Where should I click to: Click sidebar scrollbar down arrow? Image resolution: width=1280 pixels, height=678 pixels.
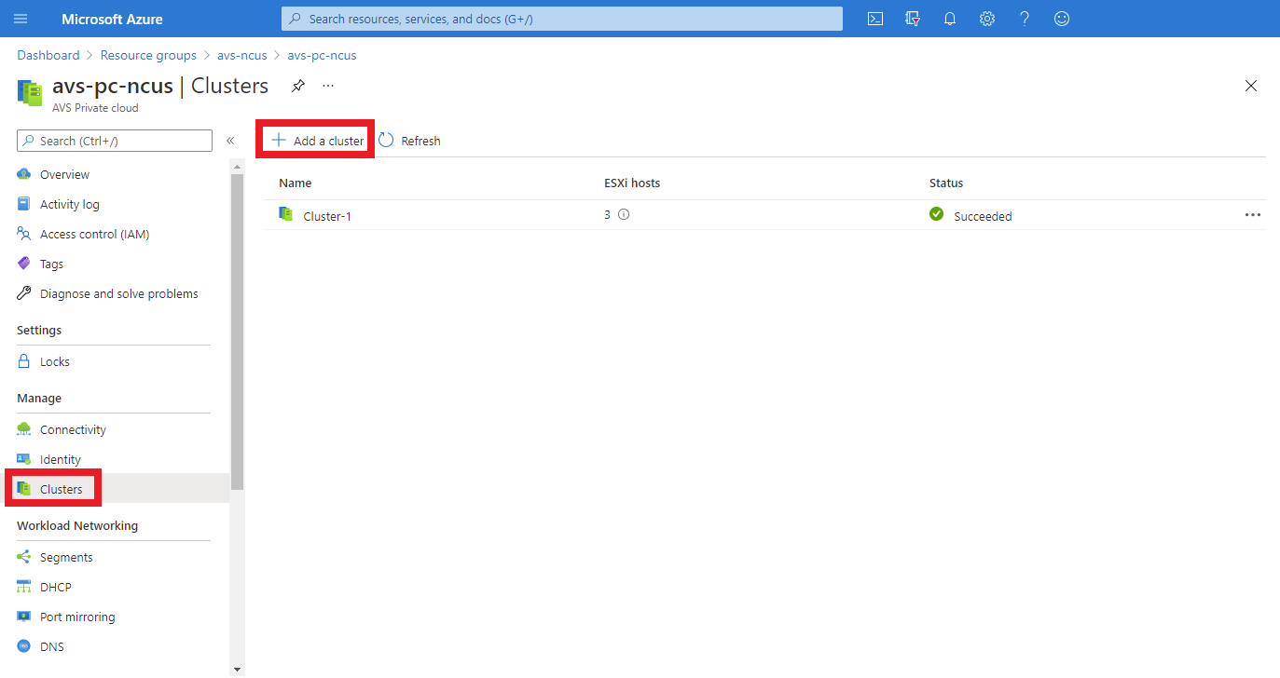coord(237,669)
